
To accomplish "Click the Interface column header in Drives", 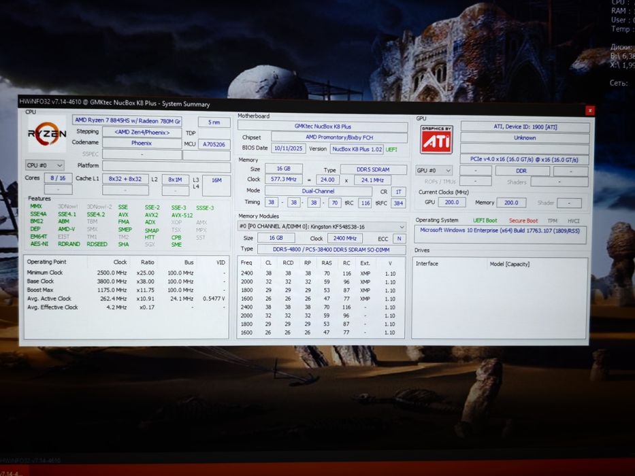I will [x=427, y=264].
